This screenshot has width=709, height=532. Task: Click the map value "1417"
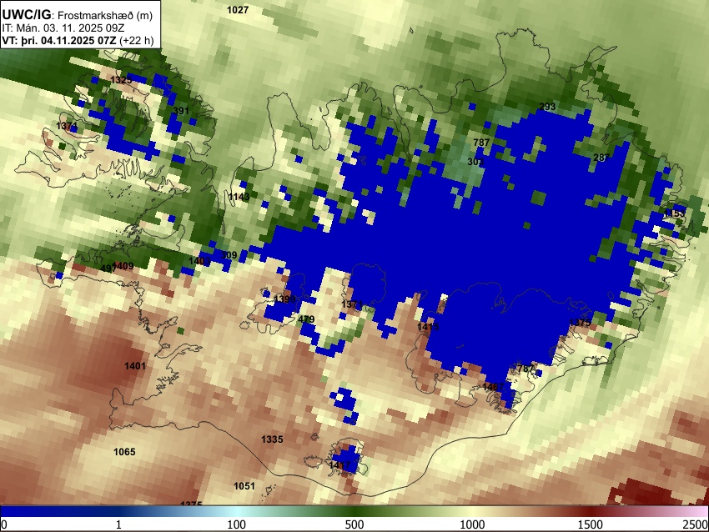click(x=339, y=465)
